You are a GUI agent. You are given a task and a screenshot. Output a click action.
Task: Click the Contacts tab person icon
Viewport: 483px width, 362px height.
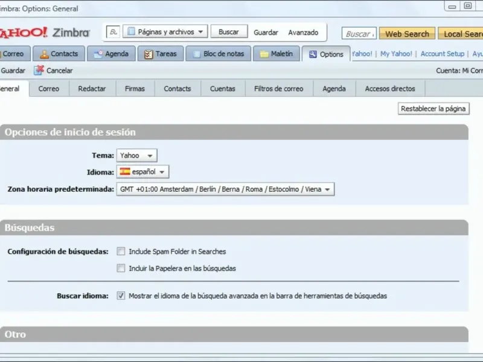(x=44, y=54)
